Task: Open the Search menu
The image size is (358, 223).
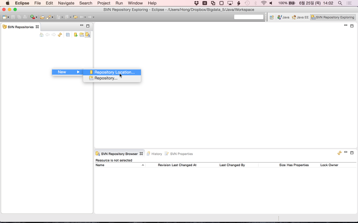Action: (x=86, y=3)
